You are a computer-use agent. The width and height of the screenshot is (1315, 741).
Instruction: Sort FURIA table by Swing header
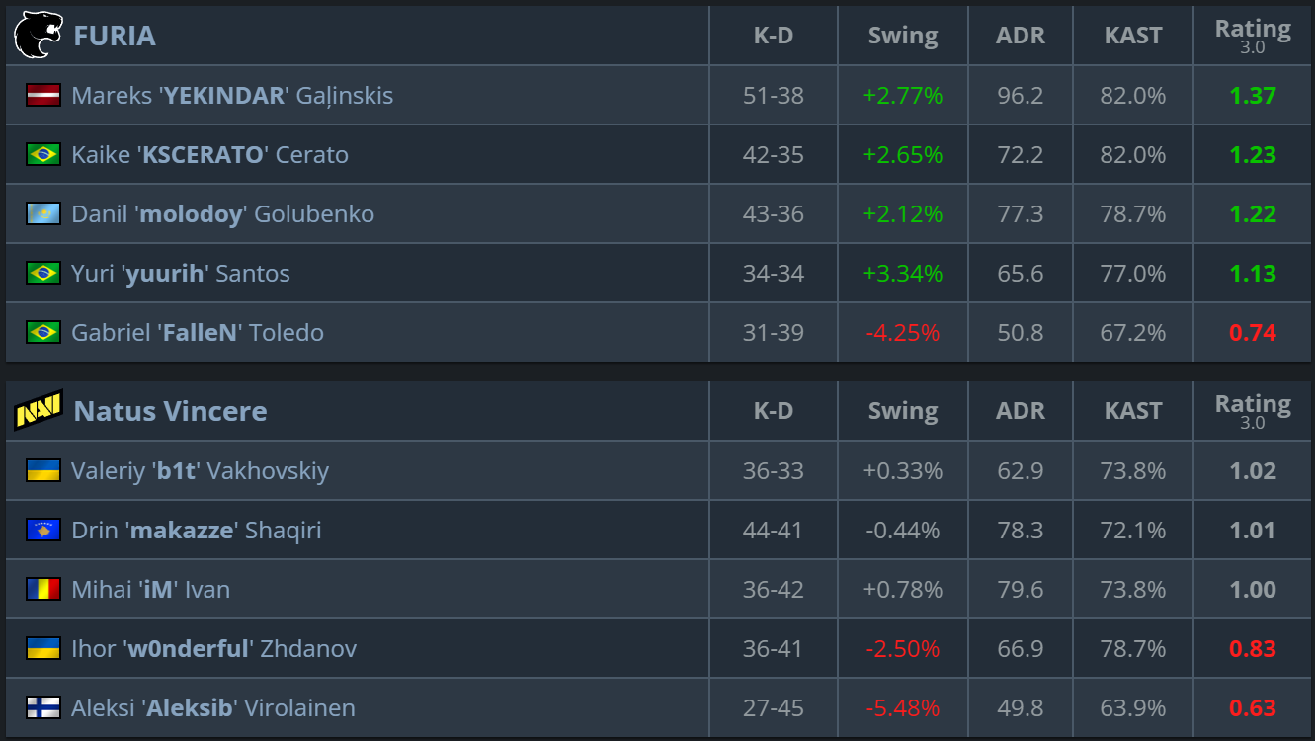902,36
